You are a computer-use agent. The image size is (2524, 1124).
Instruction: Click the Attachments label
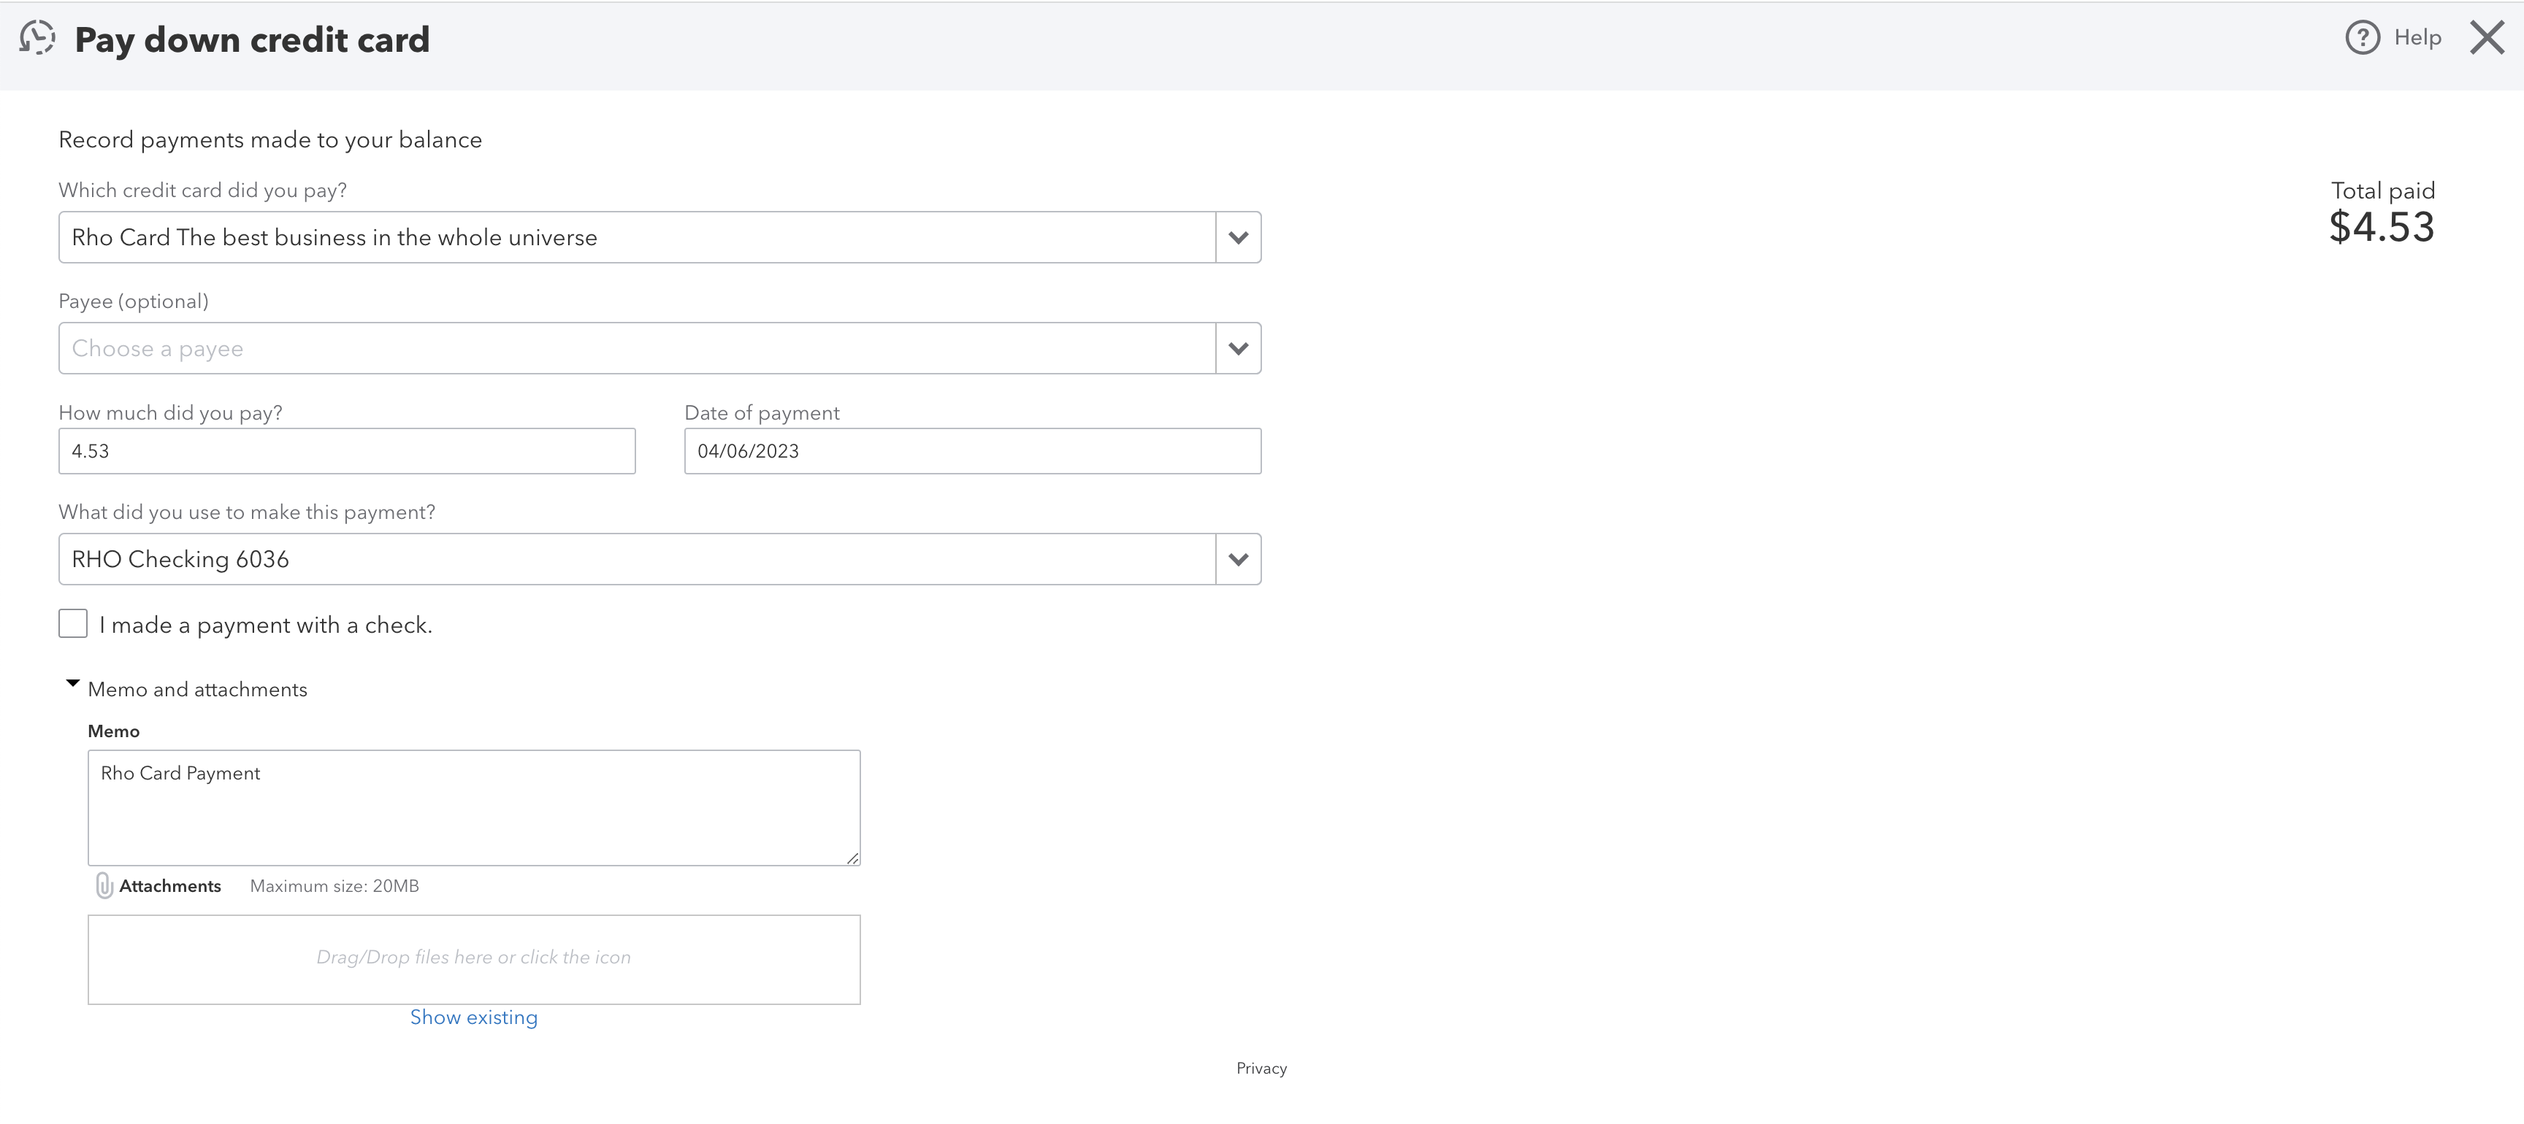[170, 886]
